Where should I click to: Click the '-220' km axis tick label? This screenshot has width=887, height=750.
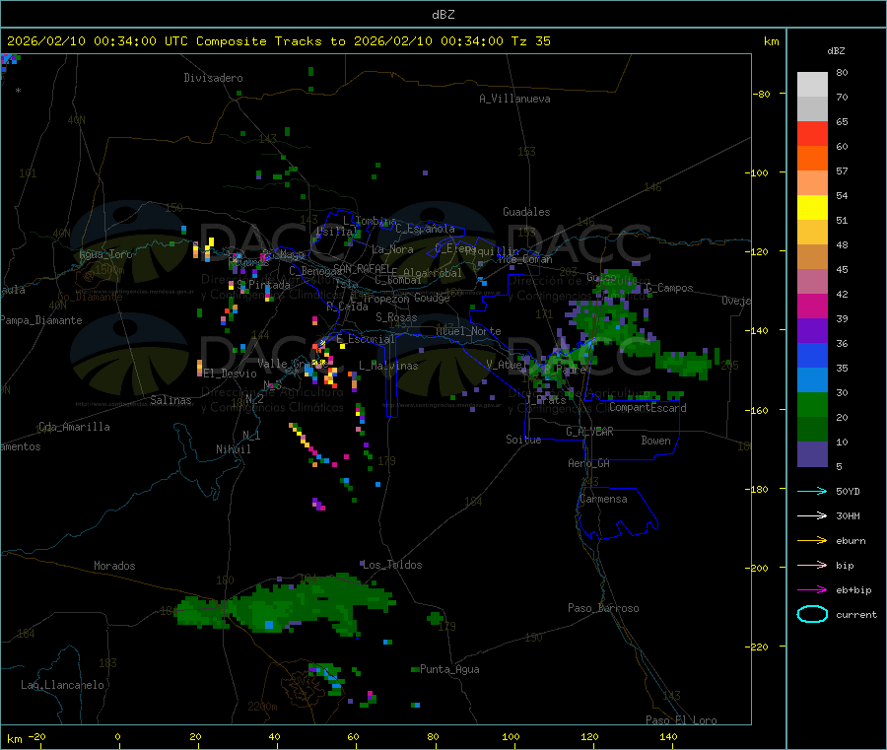pyautogui.click(x=756, y=648)
